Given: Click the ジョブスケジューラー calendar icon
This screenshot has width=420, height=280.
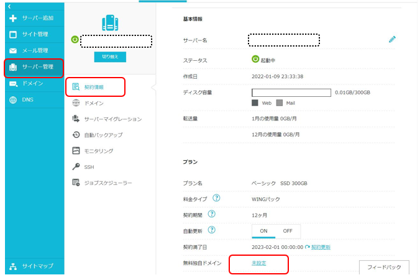Looking at the screenshot, I should point(76,183).
